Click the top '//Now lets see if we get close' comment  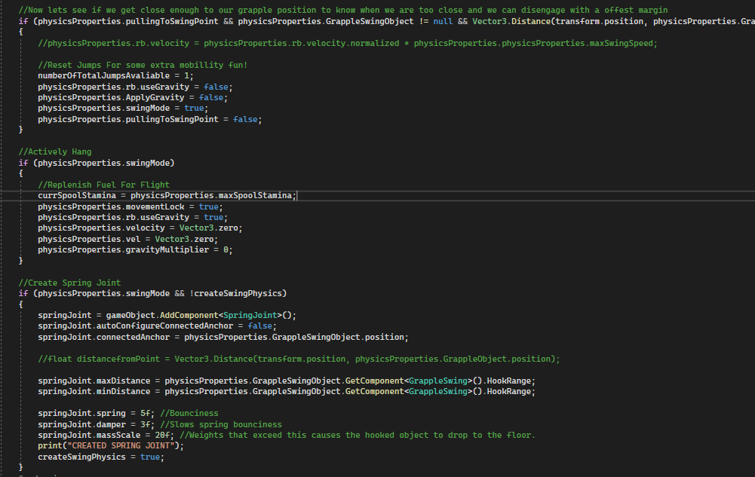click(x=343, y=10)
